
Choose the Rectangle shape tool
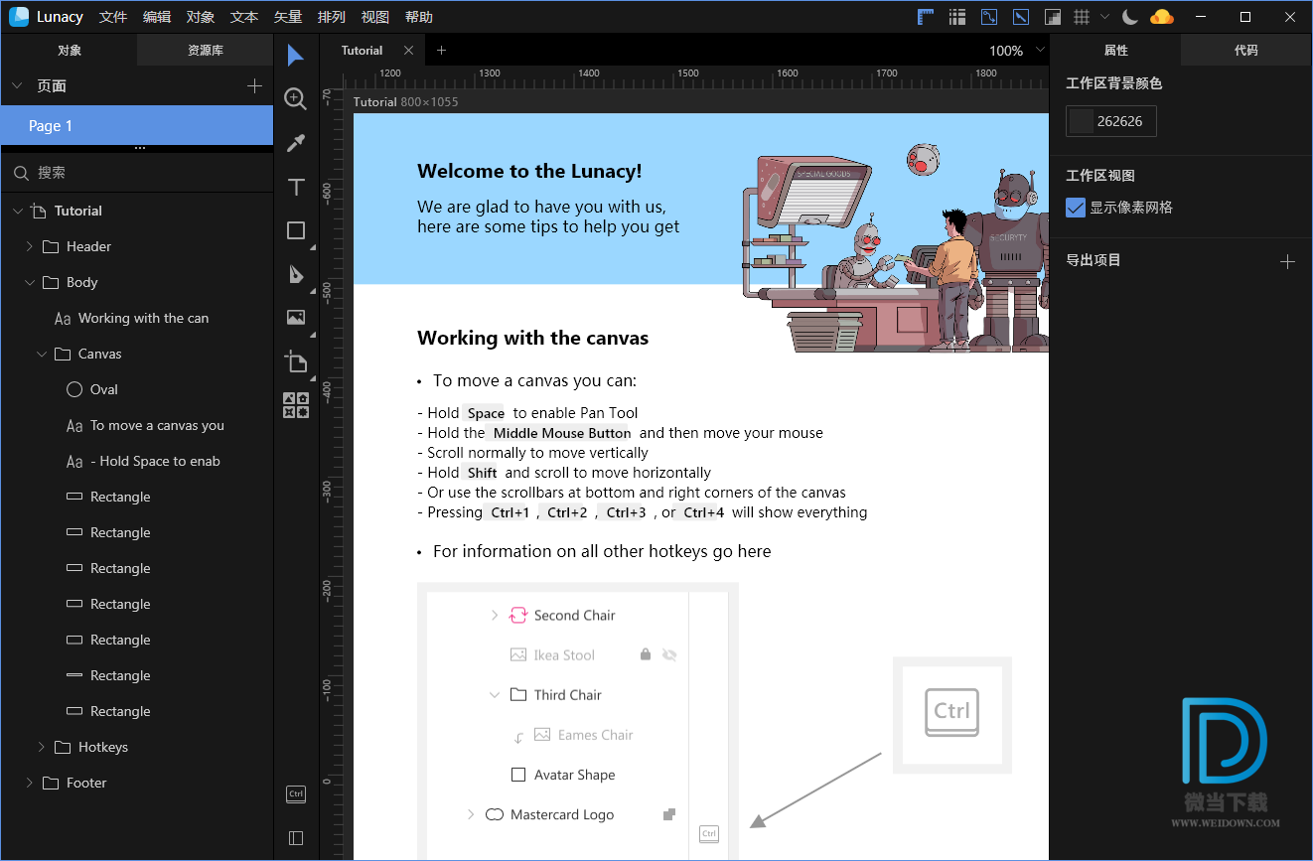(295, 230)
